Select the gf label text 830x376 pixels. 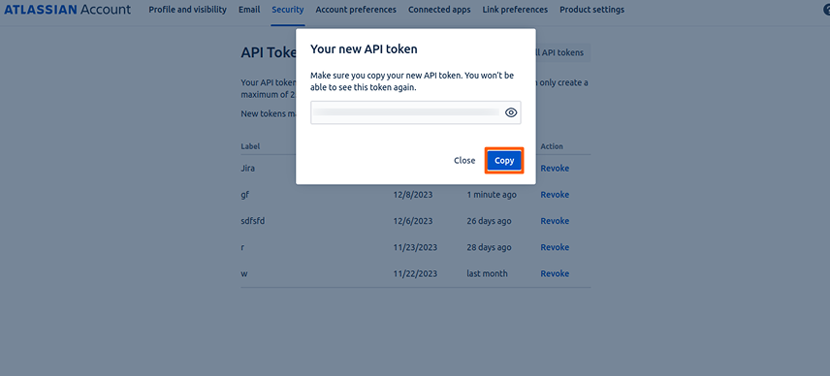tap(244, 195)
